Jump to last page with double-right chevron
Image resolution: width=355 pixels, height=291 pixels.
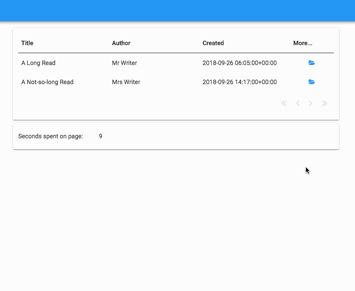(324, 103)
